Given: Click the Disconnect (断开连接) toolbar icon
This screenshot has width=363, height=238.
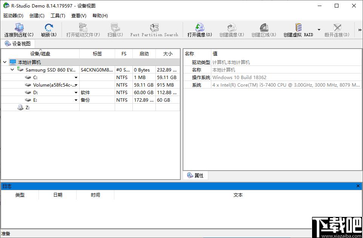Looking at the screenshot, I should tap(337, 27).
